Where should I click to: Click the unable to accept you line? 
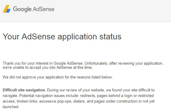click(x=48, y=68)
